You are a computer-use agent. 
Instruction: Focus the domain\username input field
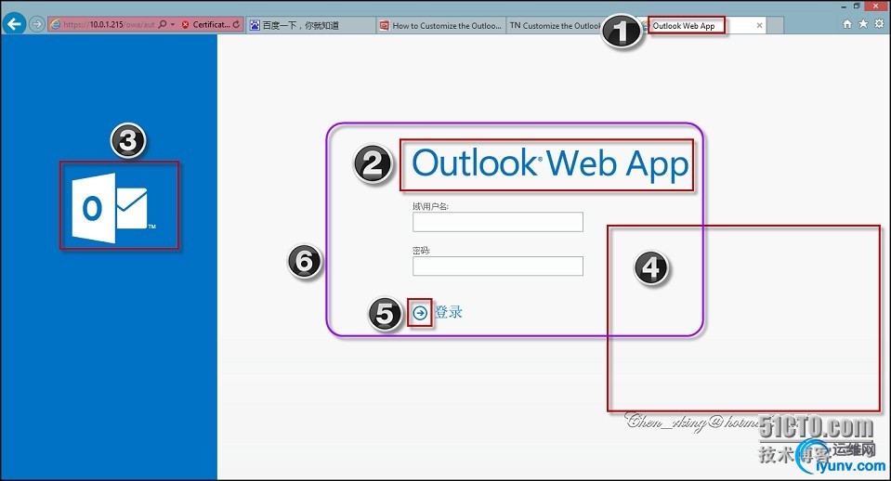tap(498, 222)
